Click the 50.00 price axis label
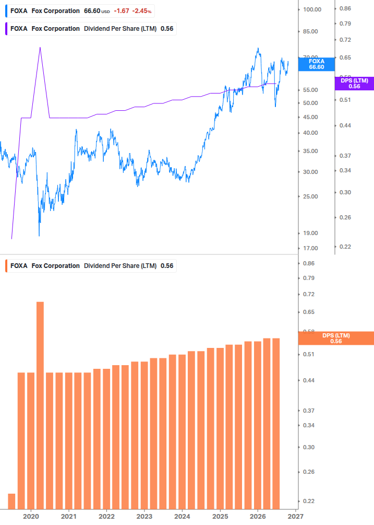The image size is (374, 525). (310, 103)
